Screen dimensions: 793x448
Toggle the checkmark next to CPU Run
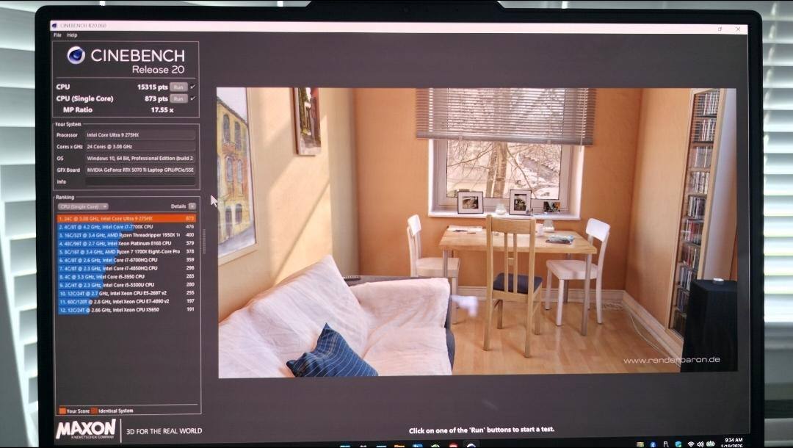tap(192, 87)
